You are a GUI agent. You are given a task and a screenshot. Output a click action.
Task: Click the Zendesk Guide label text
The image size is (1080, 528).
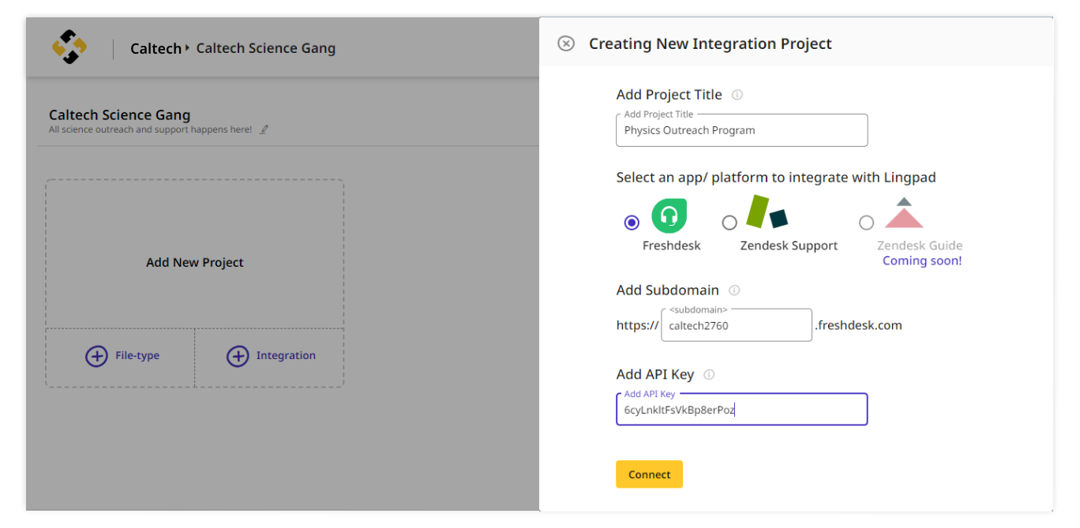pyautogui.click(x=920, y=245)
